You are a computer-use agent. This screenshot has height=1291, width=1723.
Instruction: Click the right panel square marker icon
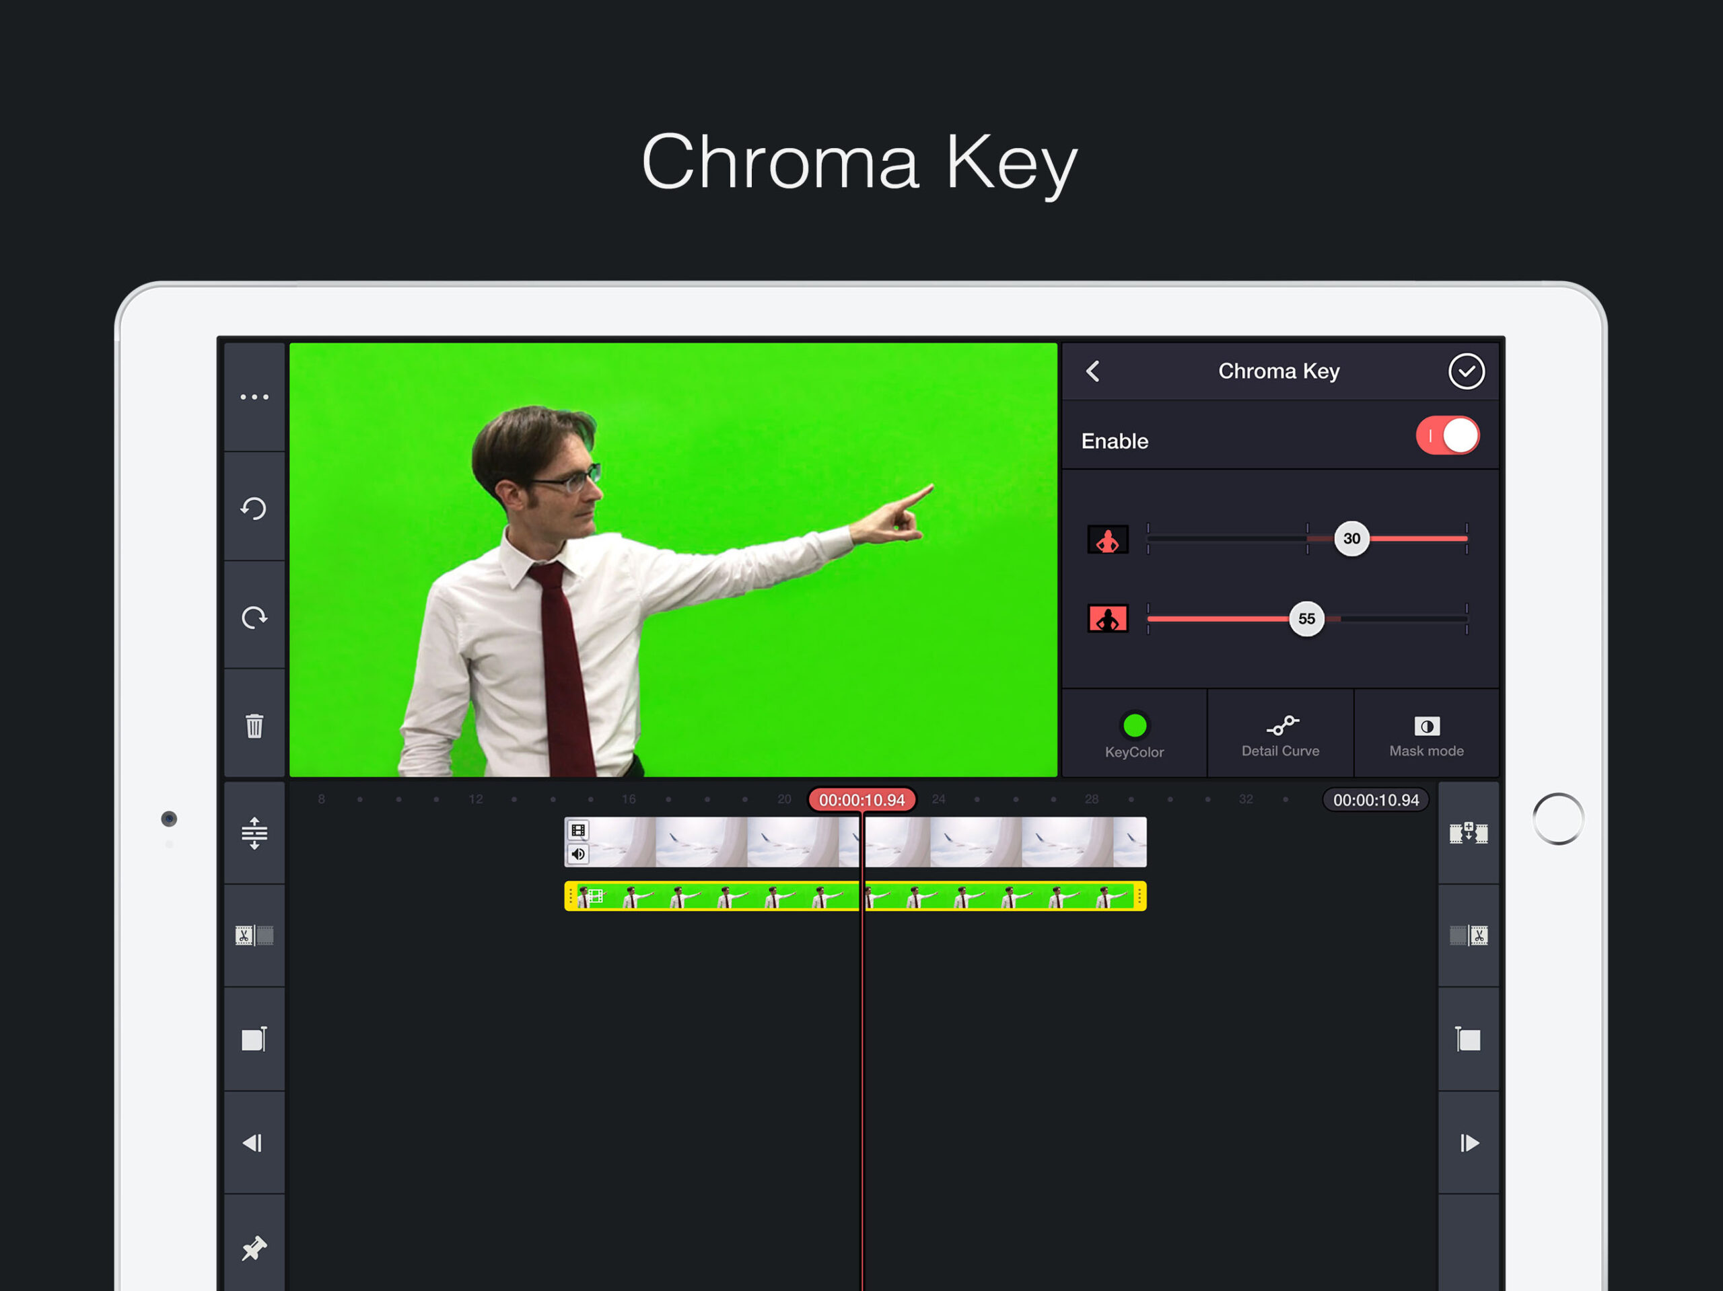1469,1039
